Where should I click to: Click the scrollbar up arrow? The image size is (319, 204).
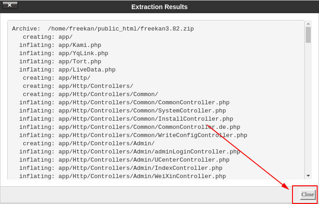click(x=308, y=24)
